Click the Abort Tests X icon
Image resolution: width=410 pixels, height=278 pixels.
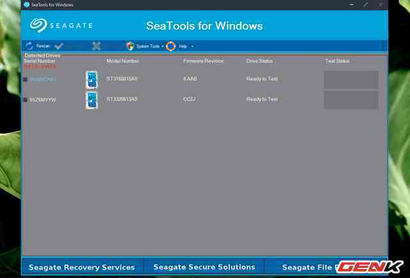(x=97, y=46)
